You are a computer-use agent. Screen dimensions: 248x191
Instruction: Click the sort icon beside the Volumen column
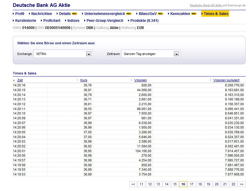[x=131, y=80]
